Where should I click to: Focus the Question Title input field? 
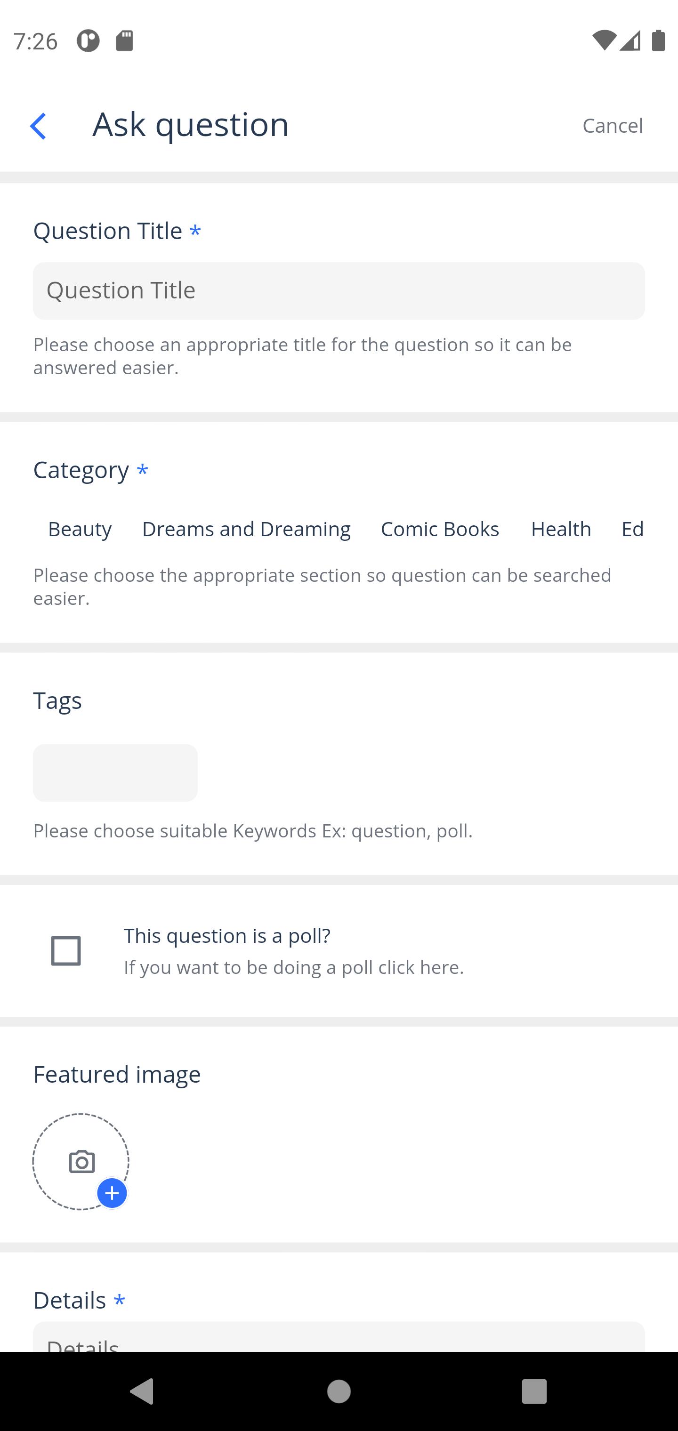(339, 290)
